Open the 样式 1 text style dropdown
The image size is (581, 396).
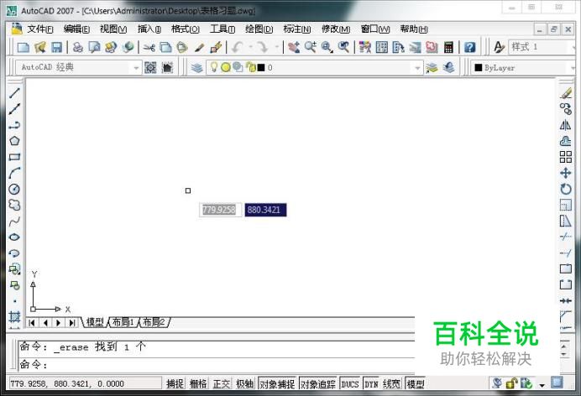point(573,47)
